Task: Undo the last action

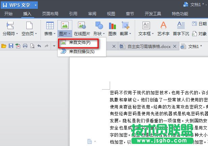Action: click(39, 46)
